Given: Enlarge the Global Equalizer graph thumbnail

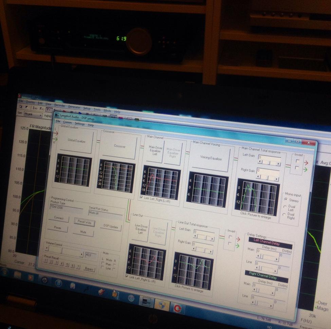Looking at the screenshot, I should 73,170.
